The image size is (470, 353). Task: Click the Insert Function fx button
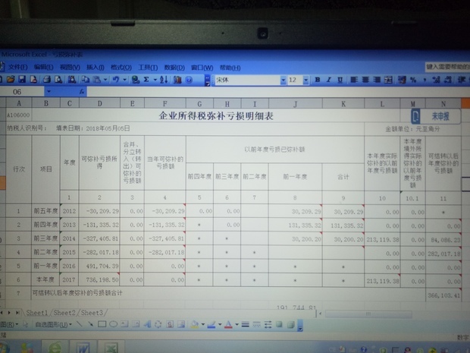tap(82, 92)
